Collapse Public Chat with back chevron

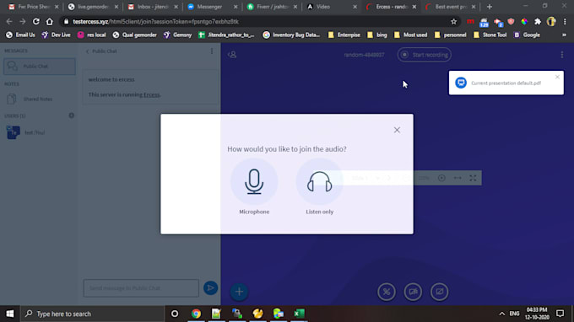[88, 51]
